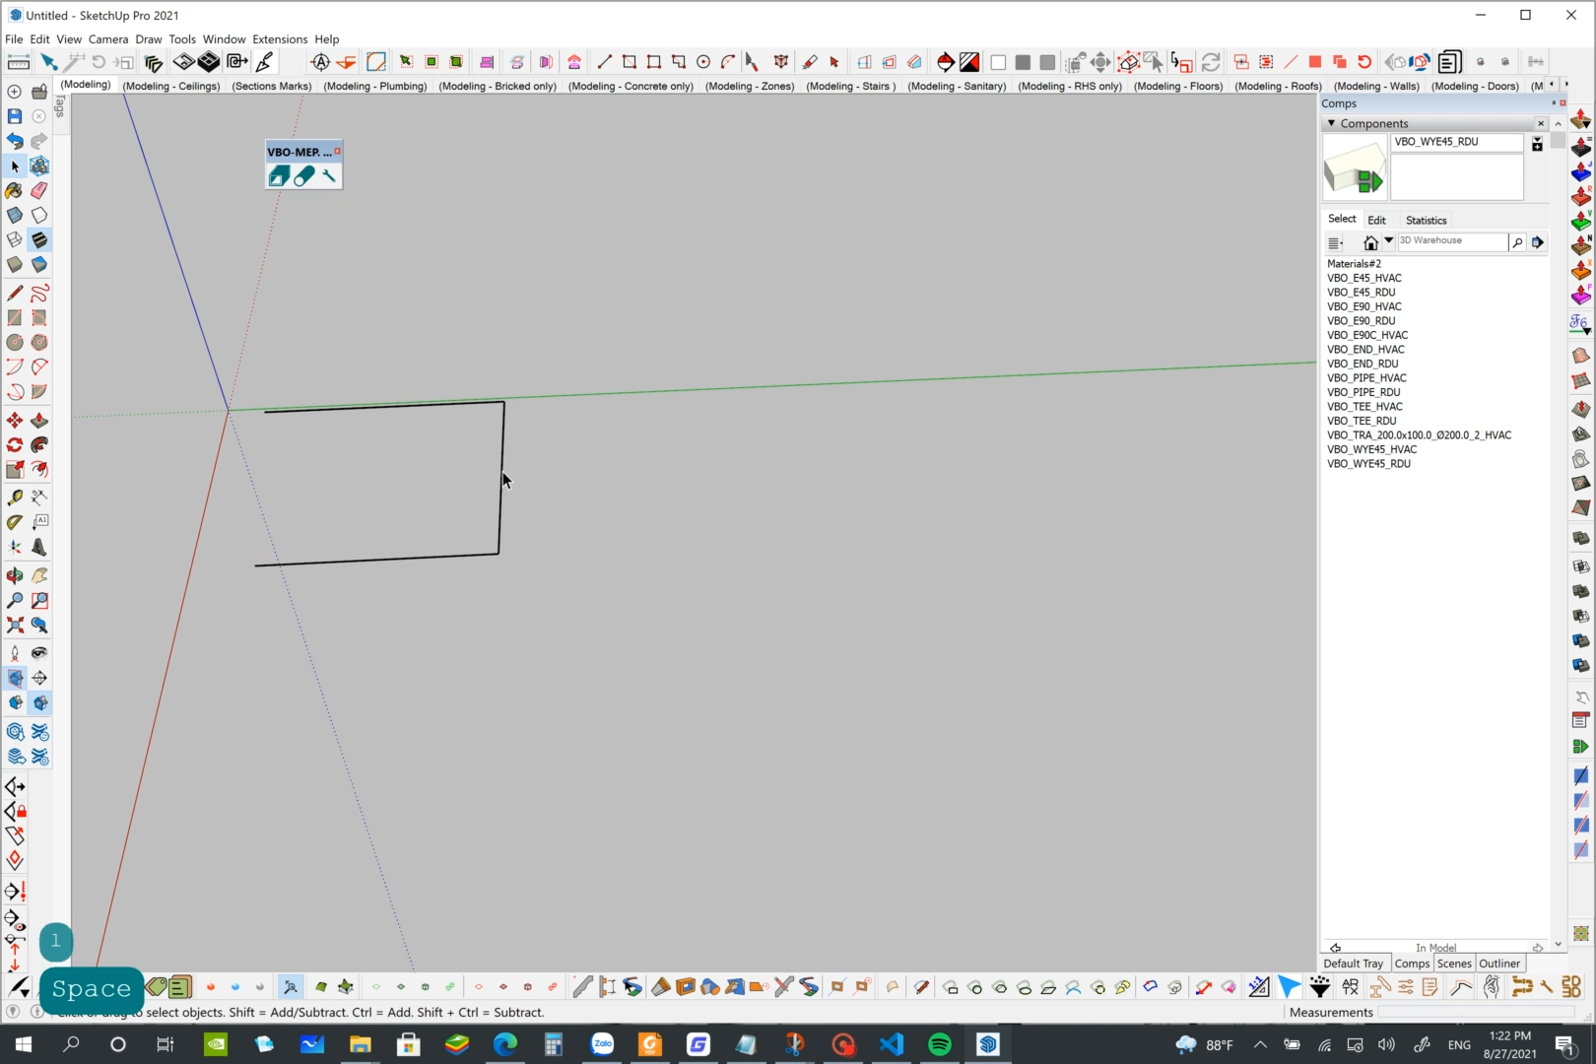Image resolution: width=1596 pixels, height=1064 pixels.
Task: Select VBO_TEE_HVAC component in list
Action: (1363, 407)
